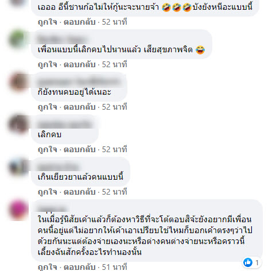
Task: Open reaction count '1' on last comment
Action: coord(257,262)
